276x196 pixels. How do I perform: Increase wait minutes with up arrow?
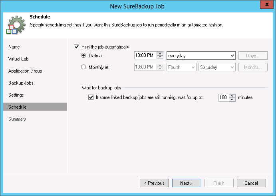click(232, 95)
